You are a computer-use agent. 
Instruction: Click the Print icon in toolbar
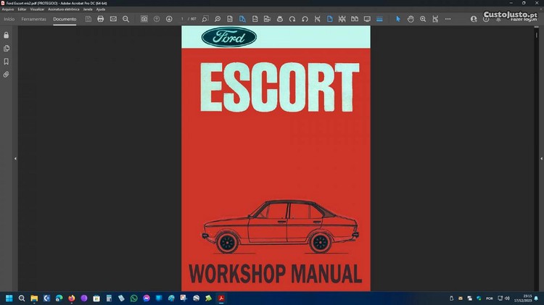100,19
